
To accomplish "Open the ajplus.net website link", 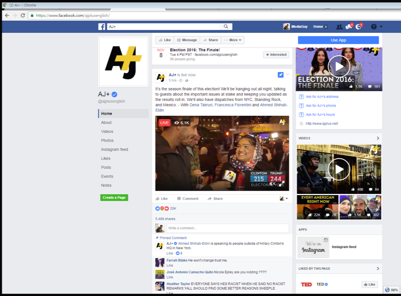I will pyautogui.click(x=322, y=123).
